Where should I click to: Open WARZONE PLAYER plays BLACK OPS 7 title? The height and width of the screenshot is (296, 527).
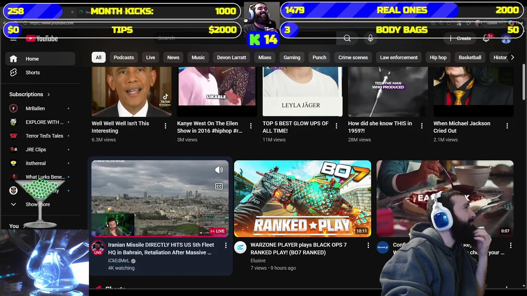(x=298, y=249)
